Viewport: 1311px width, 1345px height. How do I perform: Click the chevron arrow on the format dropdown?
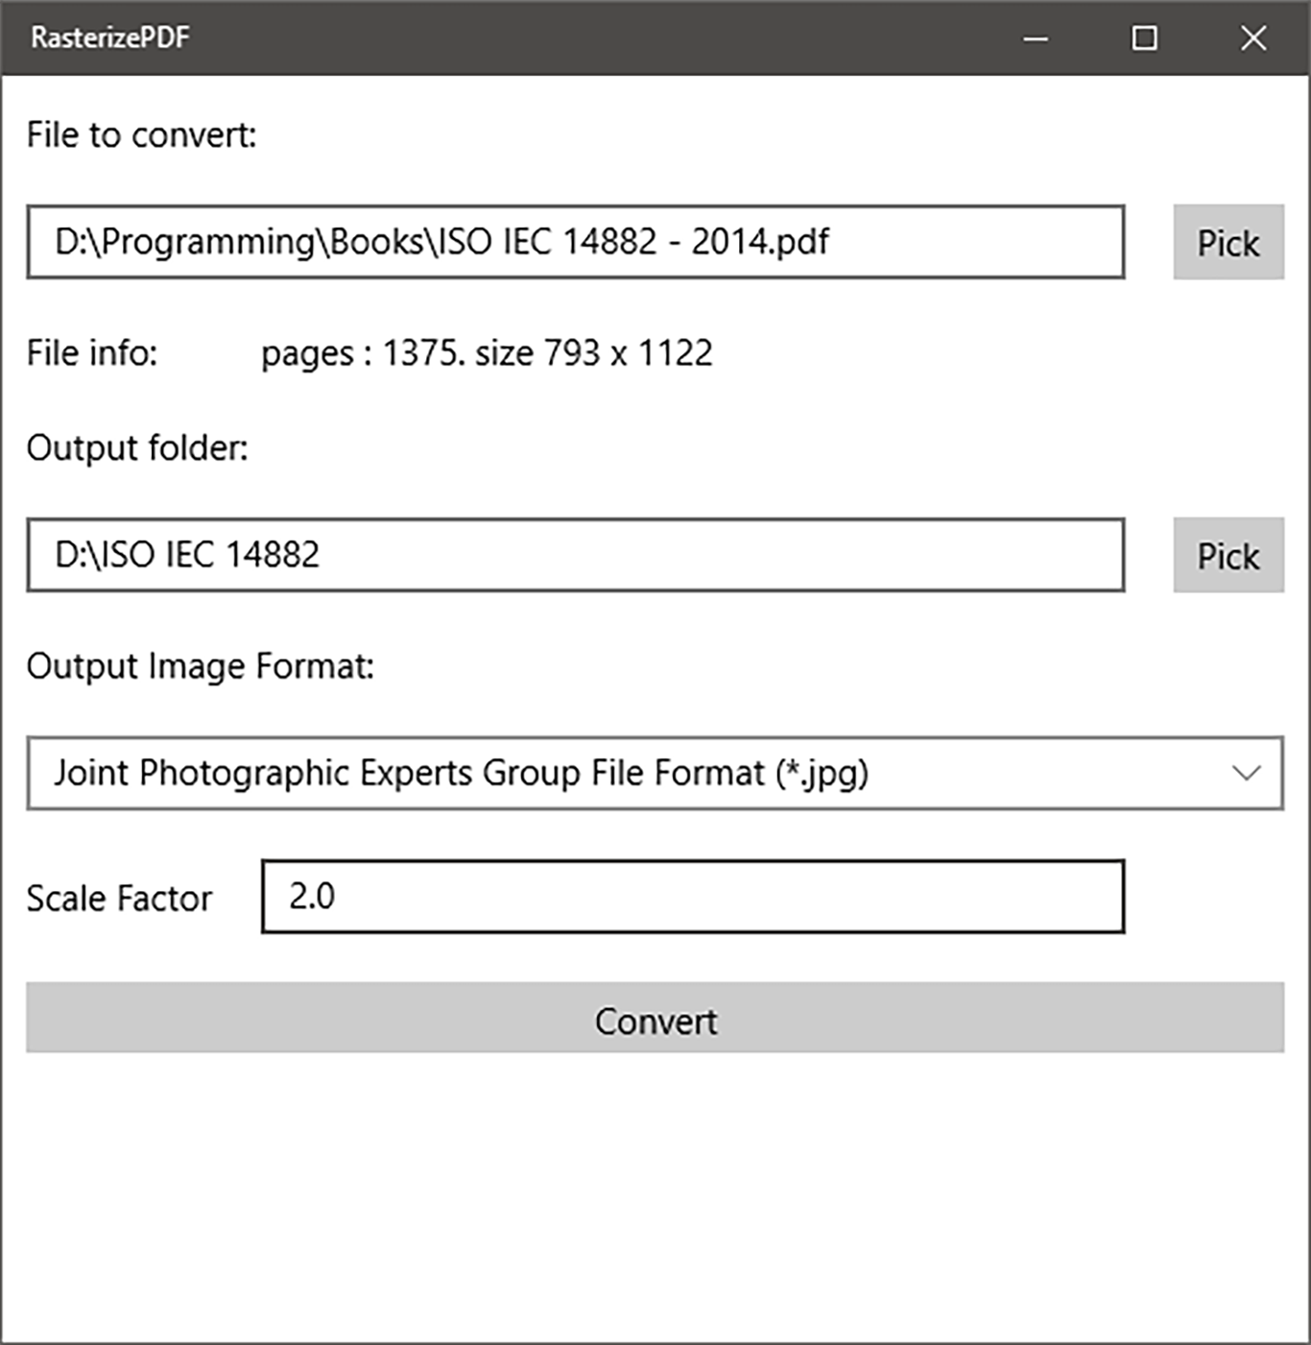pos(1246,773)
